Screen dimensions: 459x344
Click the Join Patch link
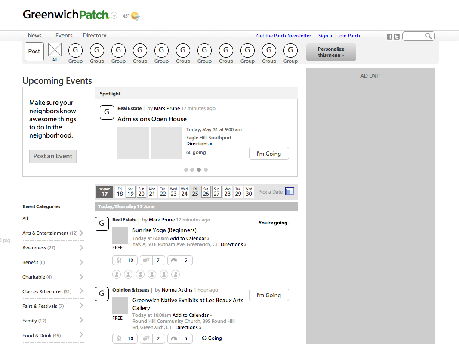coord(348,36)
